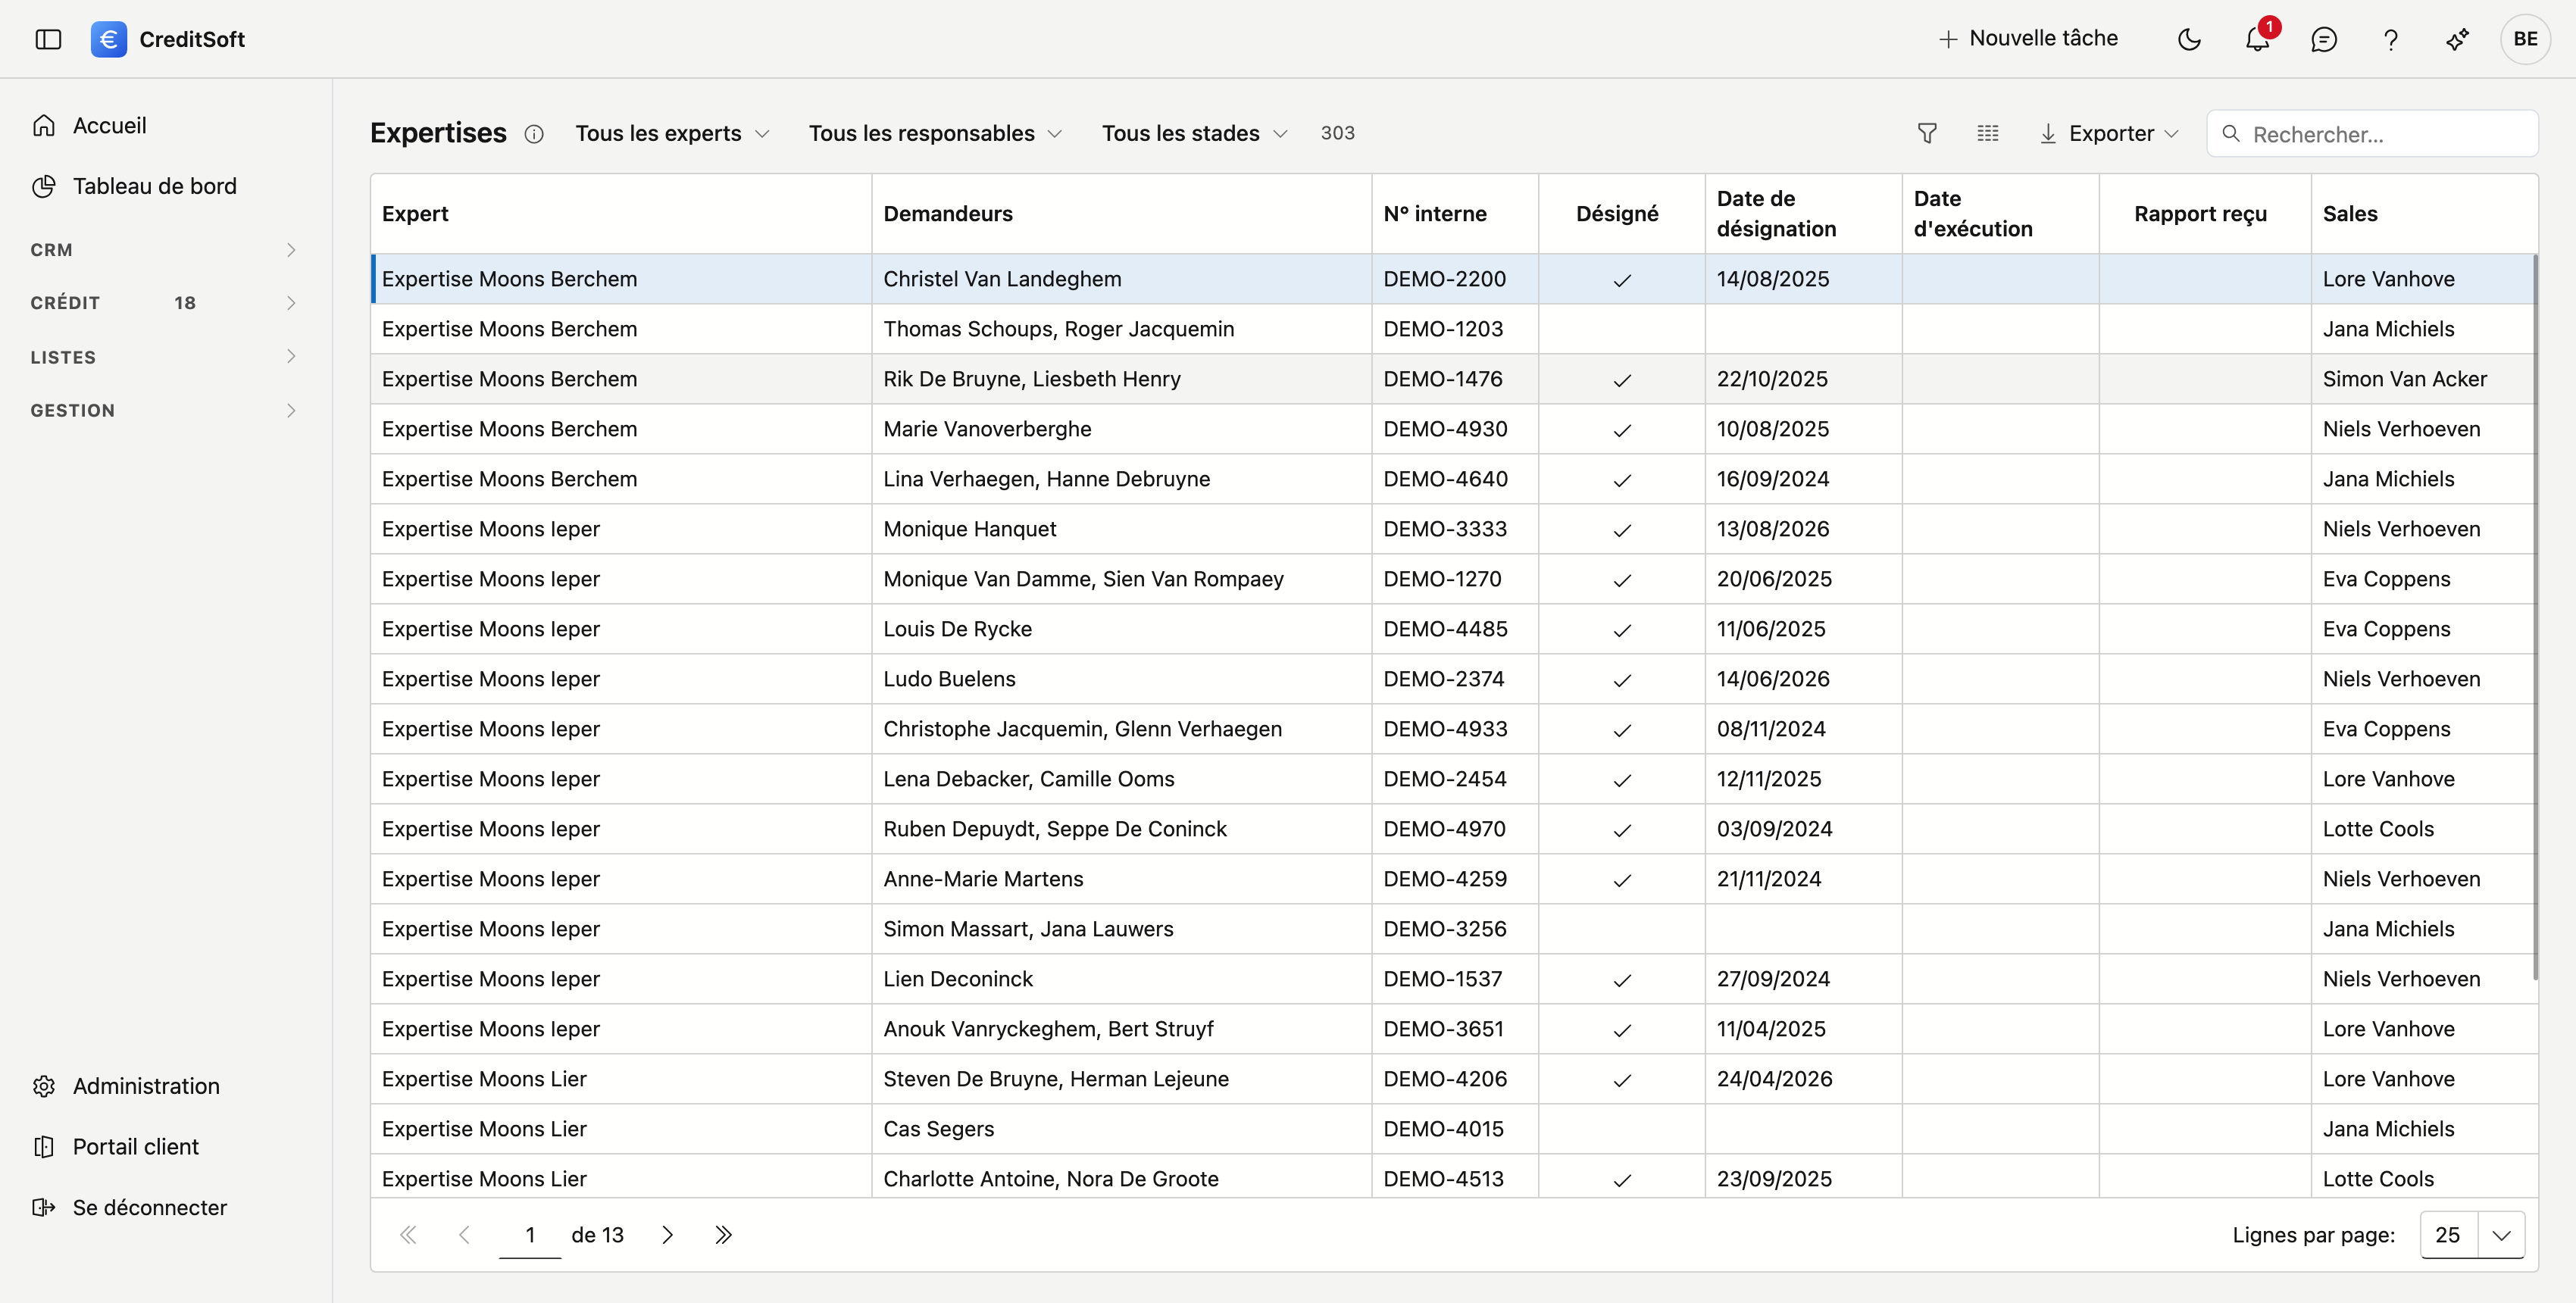
Task: Open the column layout grid icon
Action: pyautogui.click(x=1988, y=133)
